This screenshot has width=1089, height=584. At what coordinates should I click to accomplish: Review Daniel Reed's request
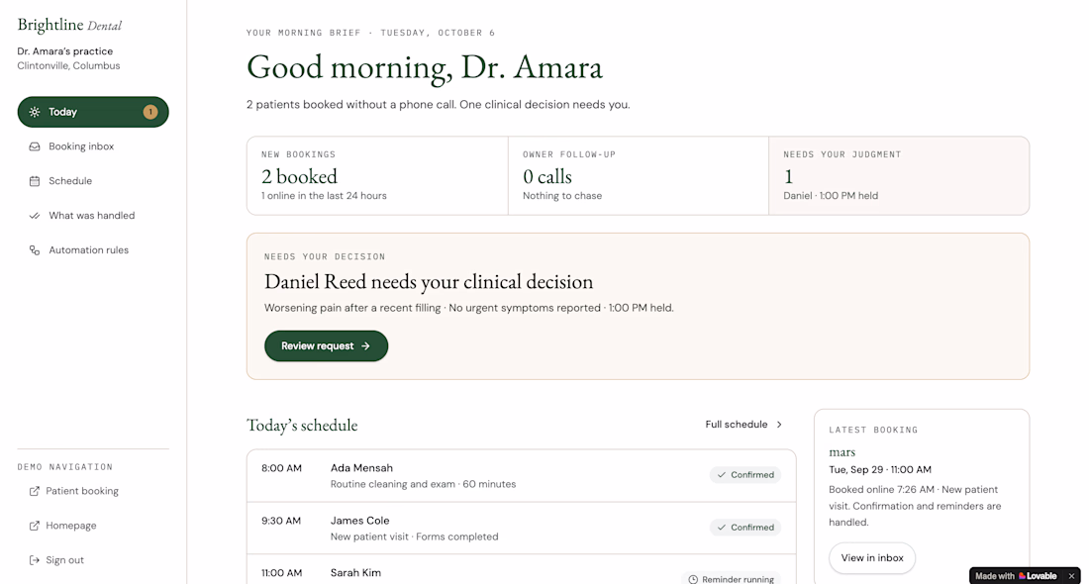click(x=326, y=345)
